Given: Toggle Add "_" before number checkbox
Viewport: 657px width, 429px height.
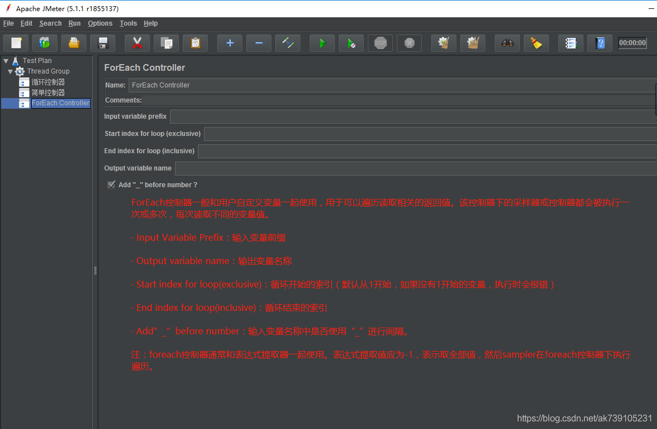Looking at the screenshot, I should click(x=111, y=185).
